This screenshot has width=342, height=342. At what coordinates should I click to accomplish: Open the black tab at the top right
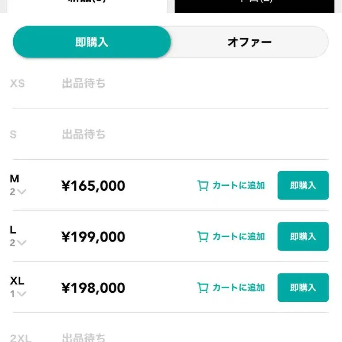(x=254, y=4)
